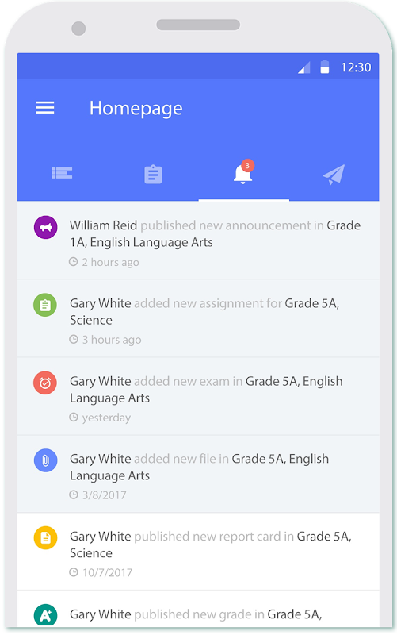Open the bell notifications tab
This screenshot has width=397, height=635.
243,174
